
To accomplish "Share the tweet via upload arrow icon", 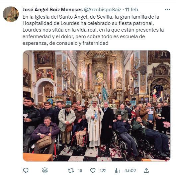I will [x=146, y=170].
